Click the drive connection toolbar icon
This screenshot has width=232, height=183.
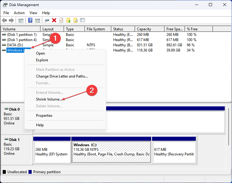47,20
